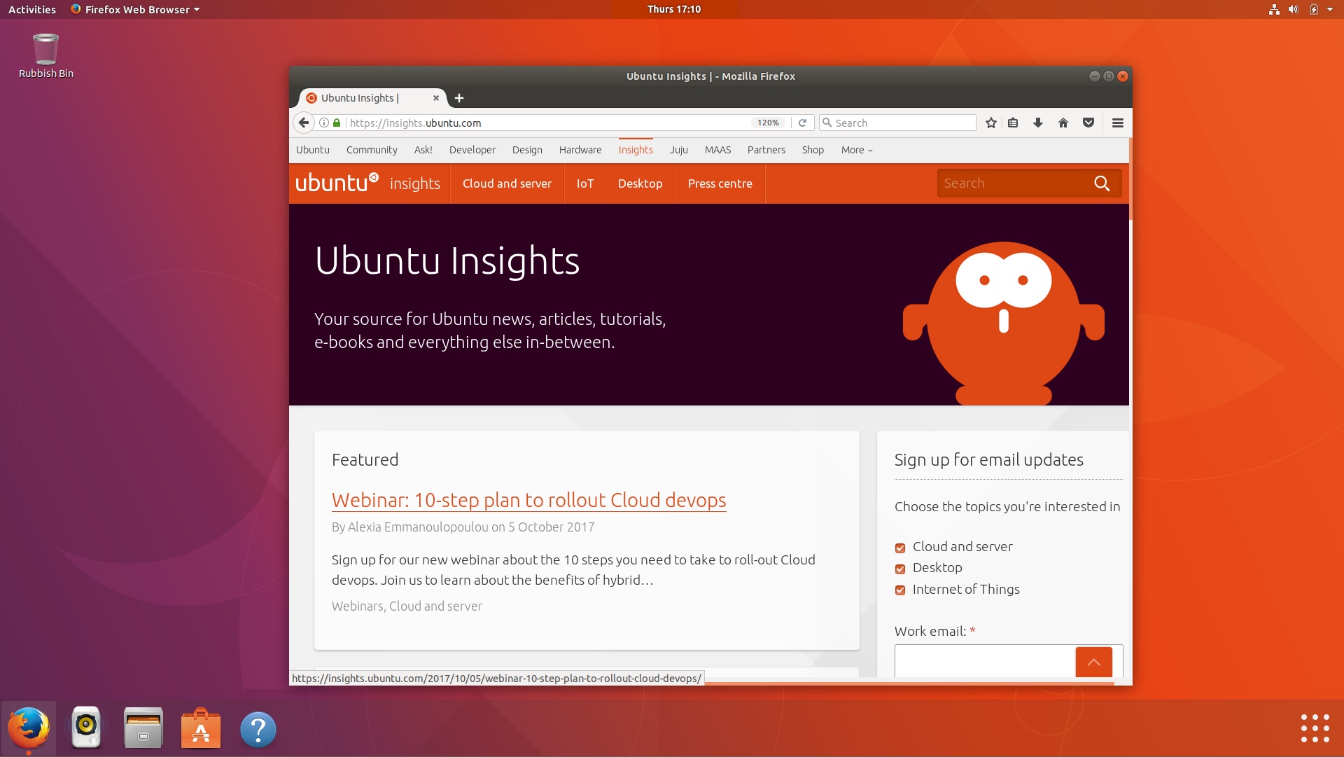Click the reload page icon
This screenshot has width=1344, height=757.
coord(803,123)
